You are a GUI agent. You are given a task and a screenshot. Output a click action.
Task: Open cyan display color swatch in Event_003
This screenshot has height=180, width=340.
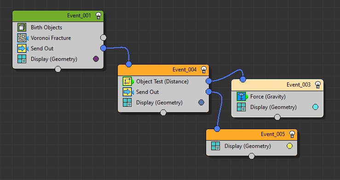pos(315,107)
